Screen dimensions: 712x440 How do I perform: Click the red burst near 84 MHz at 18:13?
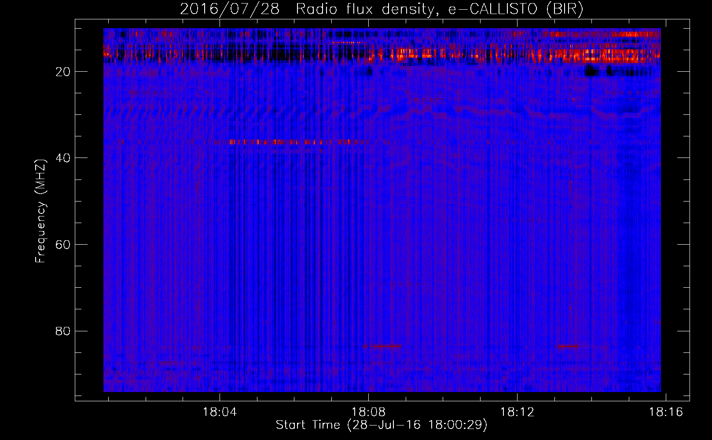[568, 346]
